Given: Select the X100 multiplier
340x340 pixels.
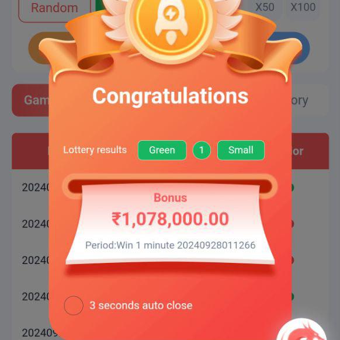Looking at the screenshot, I should tap(303, 8).
